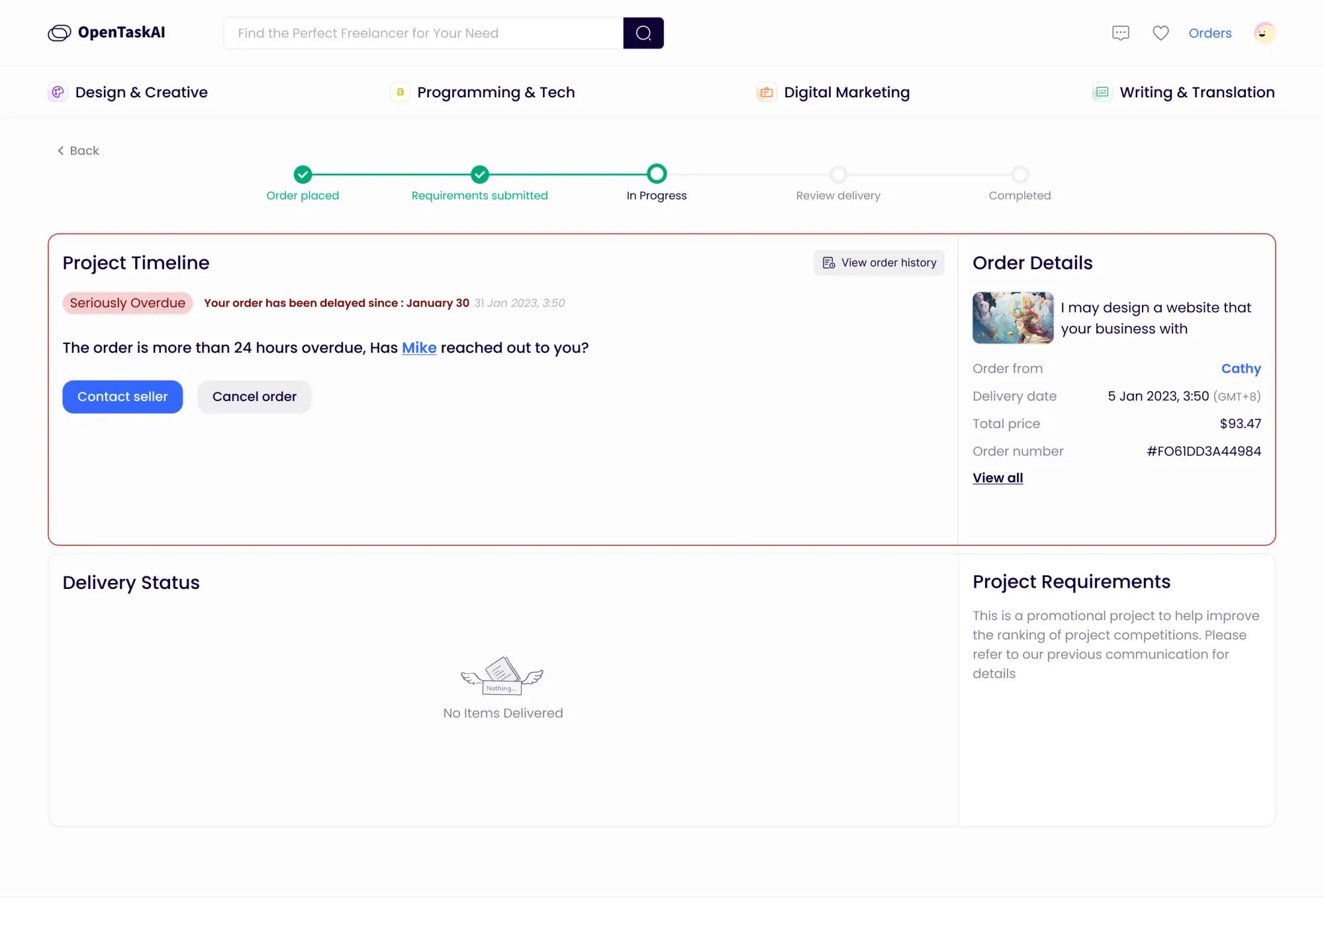Screen dimensions: 1324x939
Task: Toggle the Order placed completed checkmark
Action: pyautogui.click(x=303, y=174)
